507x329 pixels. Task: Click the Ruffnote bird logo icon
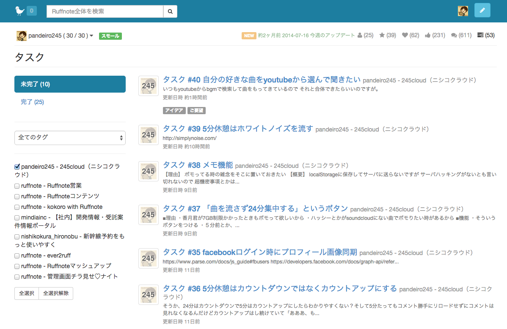(20, 11)
